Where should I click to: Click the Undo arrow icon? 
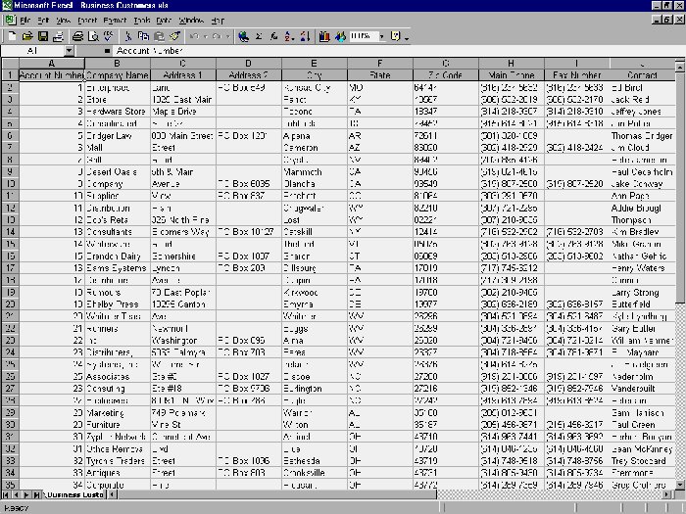195,36
